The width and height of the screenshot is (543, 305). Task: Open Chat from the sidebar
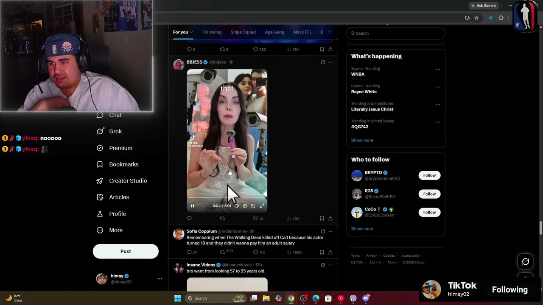[109, 115]
